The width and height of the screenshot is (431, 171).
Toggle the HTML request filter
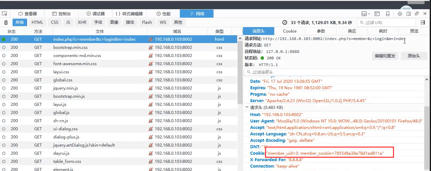[37, 22]
